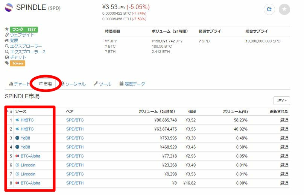Open SPD/ETH pair in row 6

click(x=75, y=165)
